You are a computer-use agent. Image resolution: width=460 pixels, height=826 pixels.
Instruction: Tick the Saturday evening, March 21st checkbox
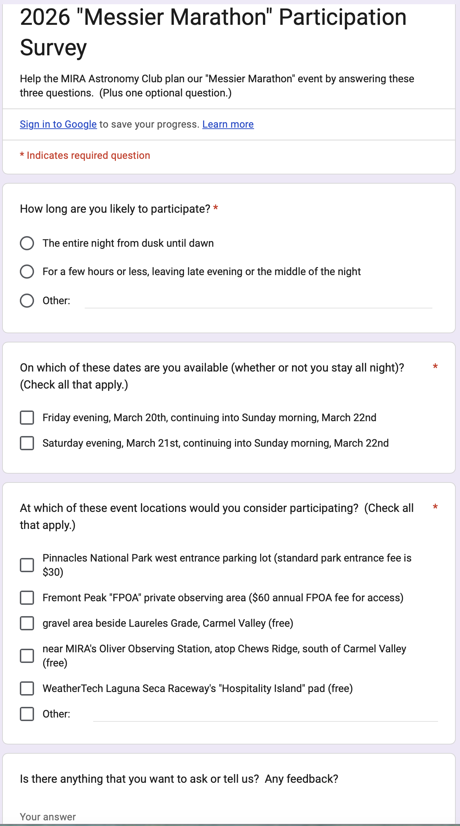[27, 443]
